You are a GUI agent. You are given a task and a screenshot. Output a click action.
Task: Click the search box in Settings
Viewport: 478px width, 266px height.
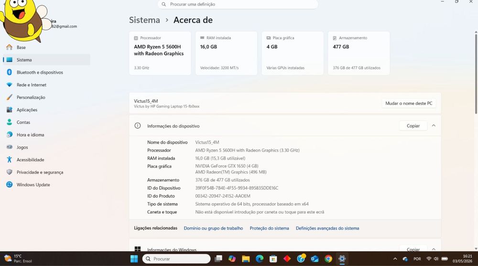(x=238, y=4)
